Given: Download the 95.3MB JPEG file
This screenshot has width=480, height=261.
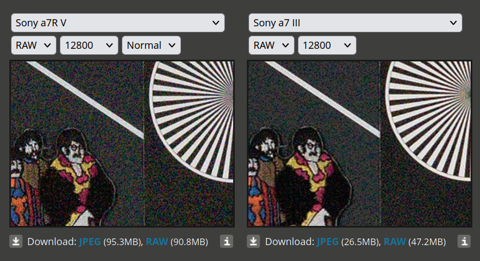Looking at the screenshot, I should point(90,242).
